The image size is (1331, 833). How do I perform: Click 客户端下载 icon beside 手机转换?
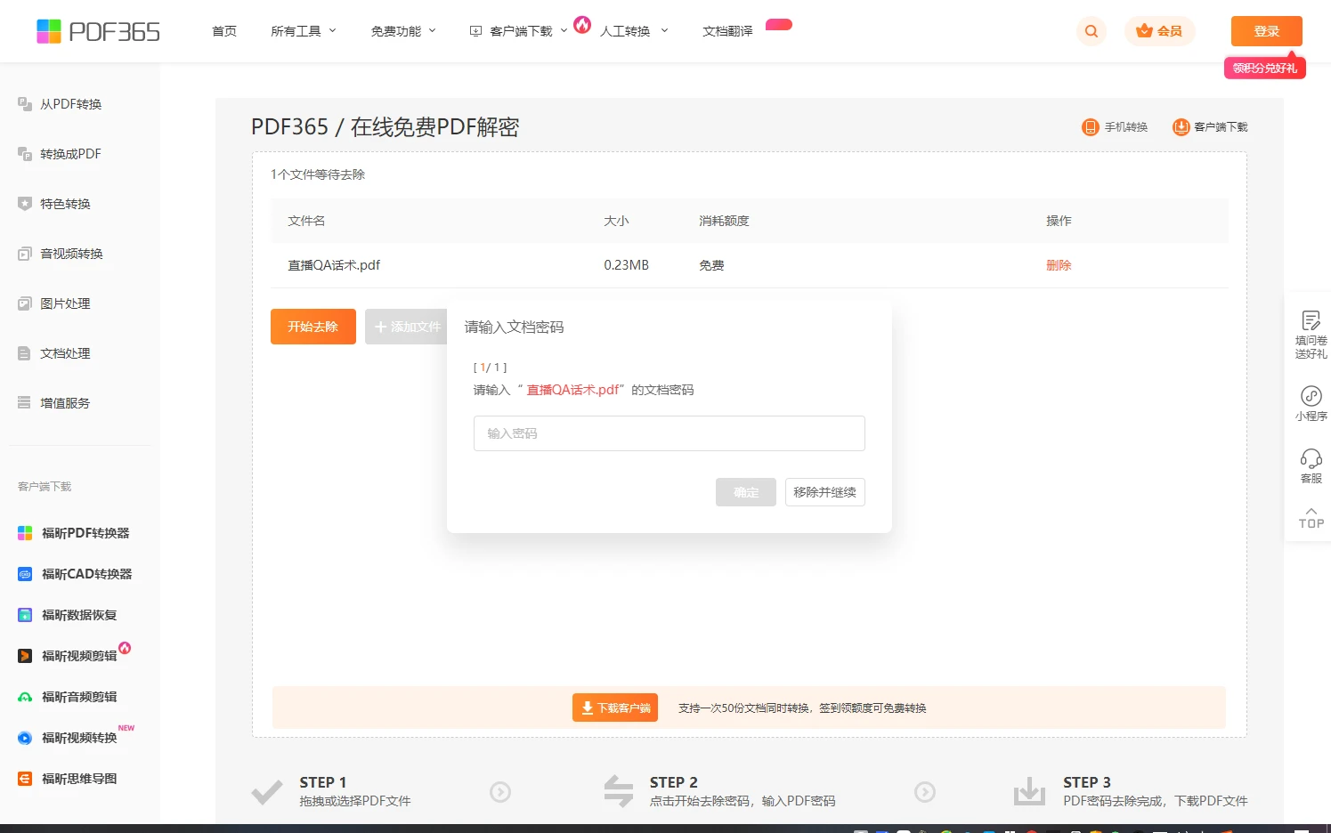(1210, 127)
